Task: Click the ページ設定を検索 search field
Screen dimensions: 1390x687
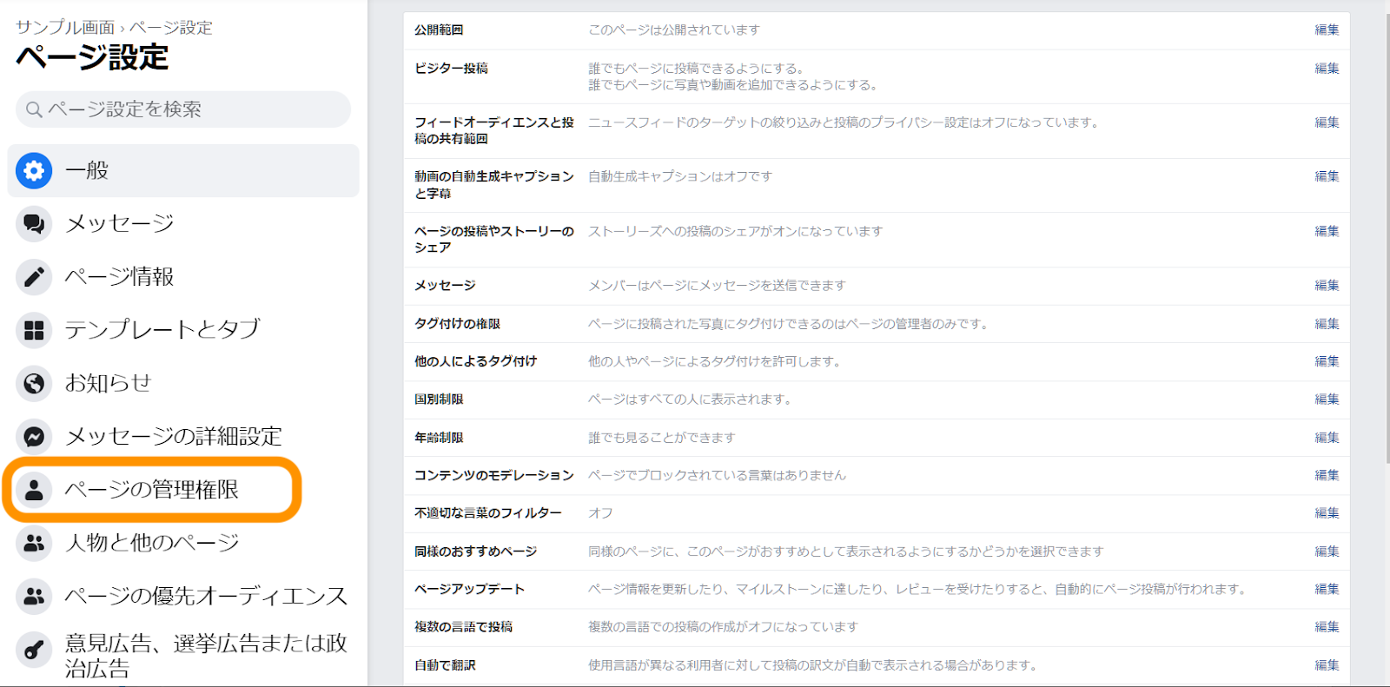Action: coord(183,109)
